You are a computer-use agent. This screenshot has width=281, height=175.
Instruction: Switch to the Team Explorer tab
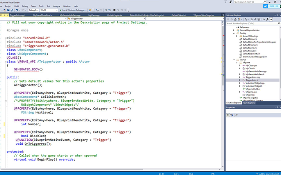click(x=249, y=103)
